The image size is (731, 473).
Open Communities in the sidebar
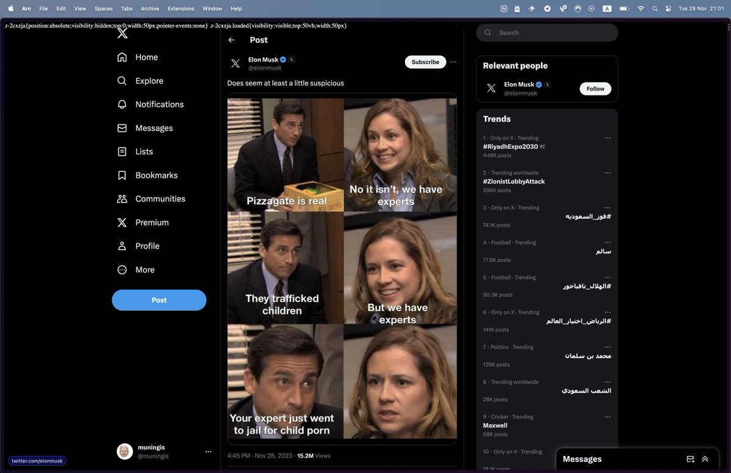point(151,199)
